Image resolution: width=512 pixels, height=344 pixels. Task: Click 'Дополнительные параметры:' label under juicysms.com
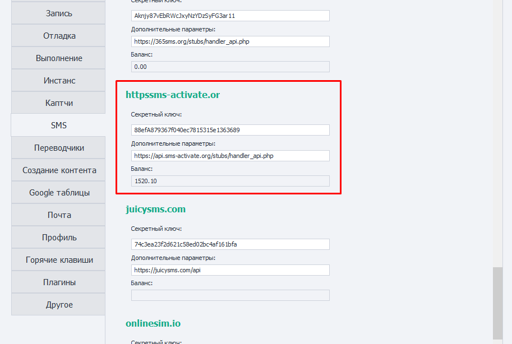pyautogui.click(x=173, y=258)
